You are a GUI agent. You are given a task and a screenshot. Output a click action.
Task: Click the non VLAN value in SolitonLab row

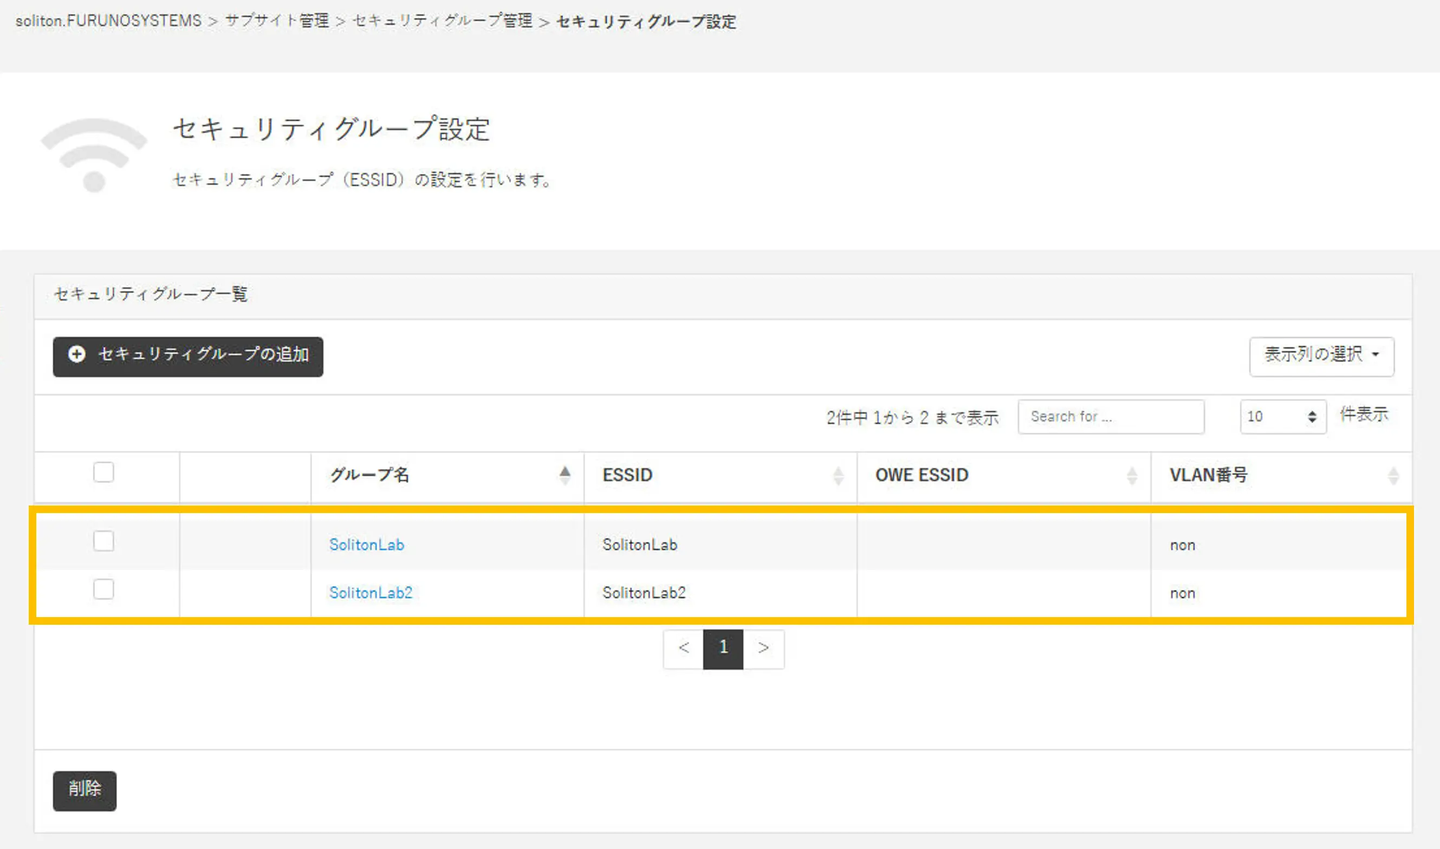point(1182,545)
